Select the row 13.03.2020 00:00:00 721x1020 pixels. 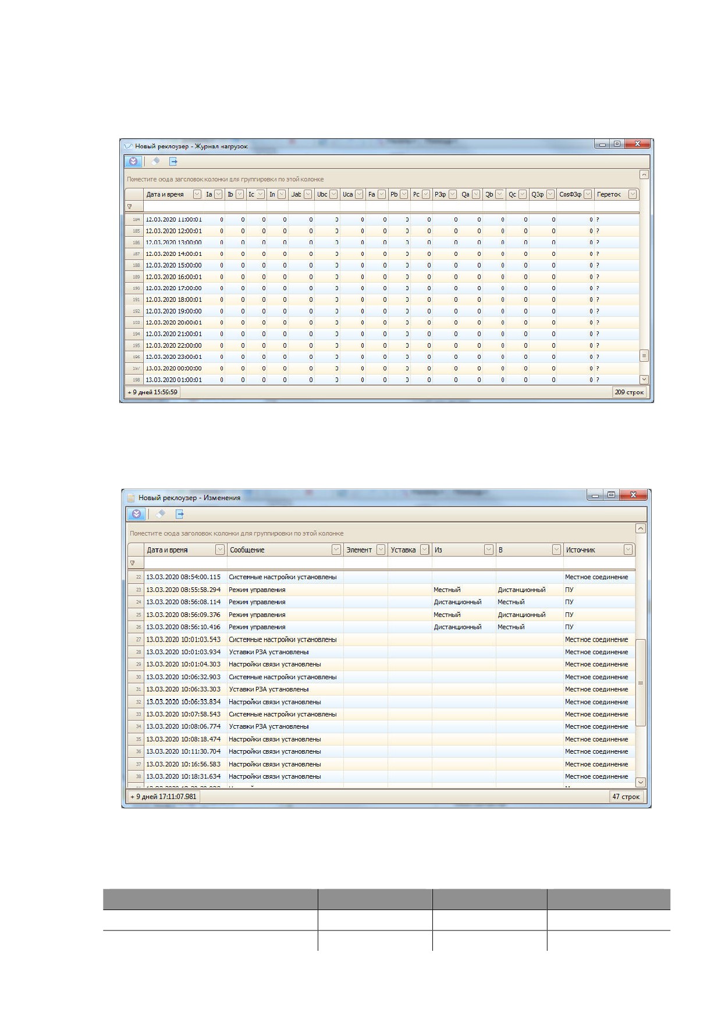tap(382, 368)
